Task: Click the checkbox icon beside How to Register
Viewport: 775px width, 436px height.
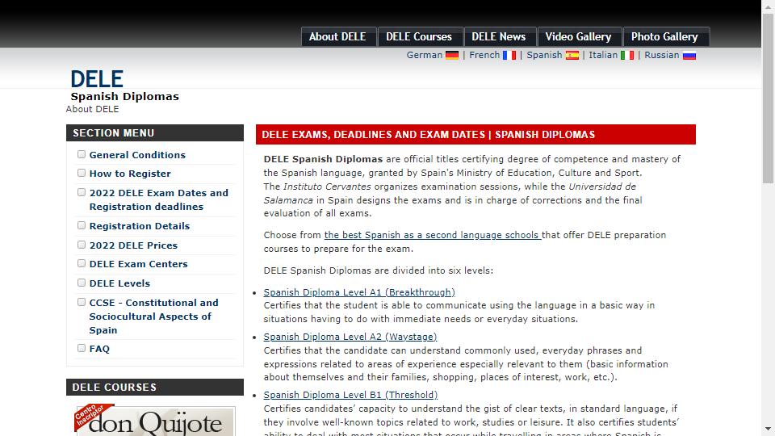Action: tap(82, 173)
